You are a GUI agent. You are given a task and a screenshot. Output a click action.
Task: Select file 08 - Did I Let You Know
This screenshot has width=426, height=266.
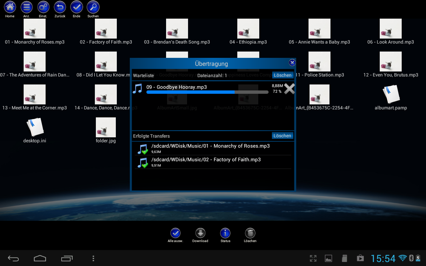(x=106, y=65)
